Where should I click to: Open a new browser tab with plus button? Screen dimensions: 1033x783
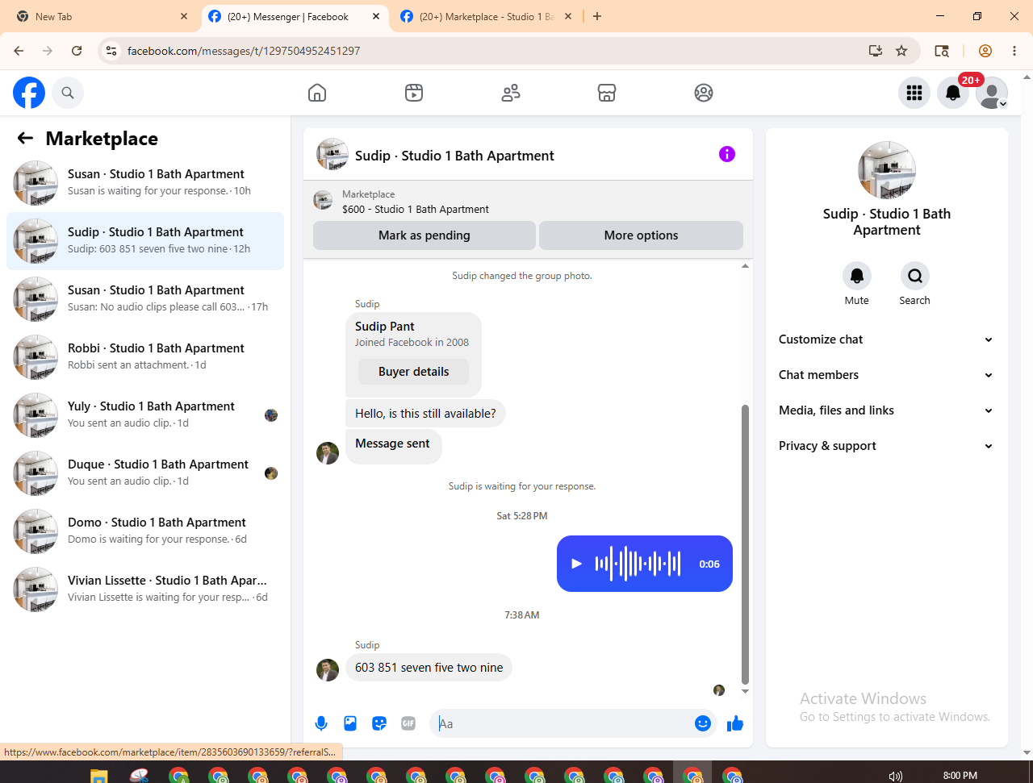tap(597, 16)
